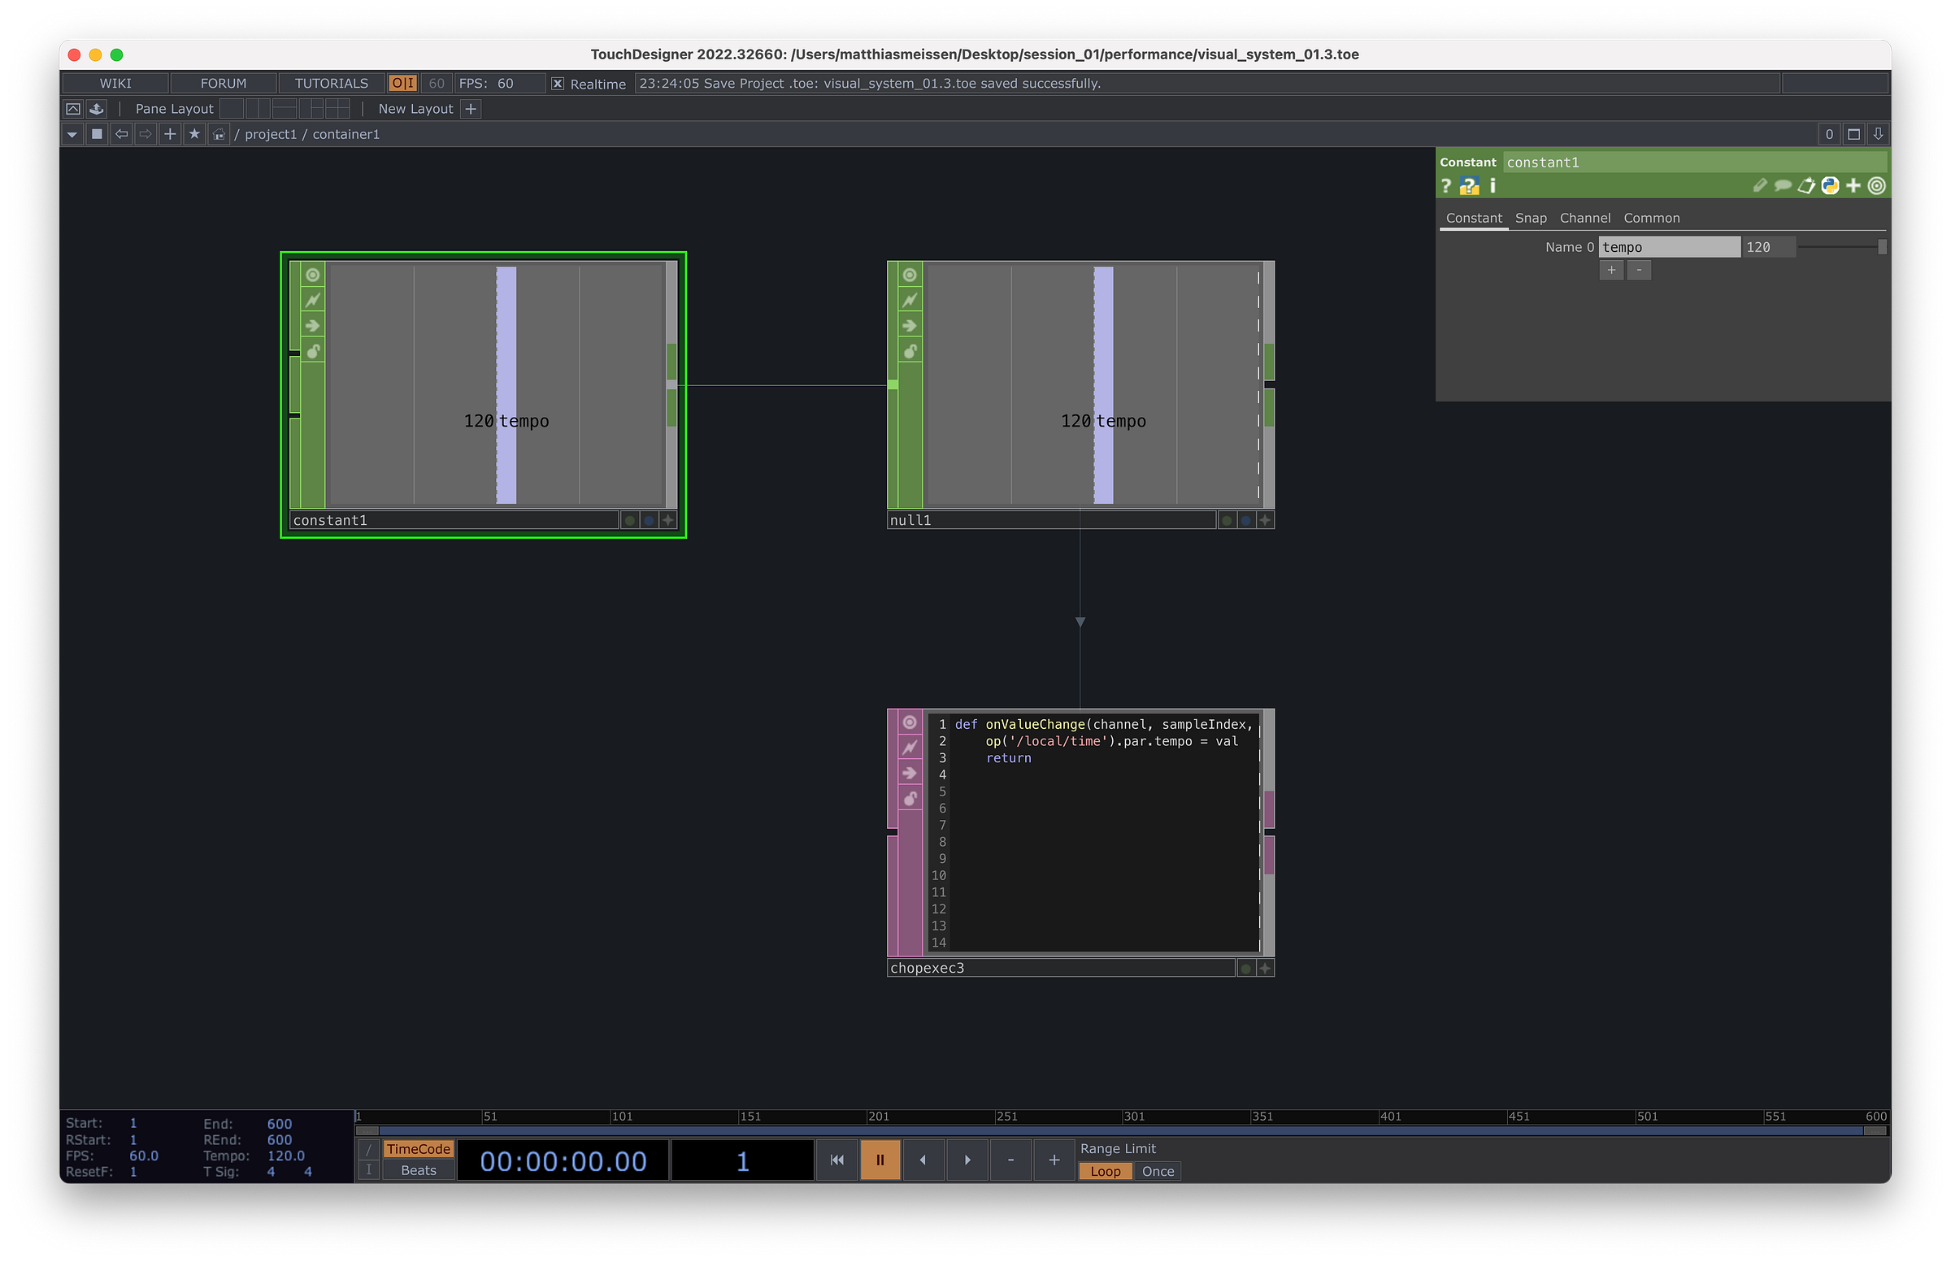Open the WIKI link button

[115, 84]
